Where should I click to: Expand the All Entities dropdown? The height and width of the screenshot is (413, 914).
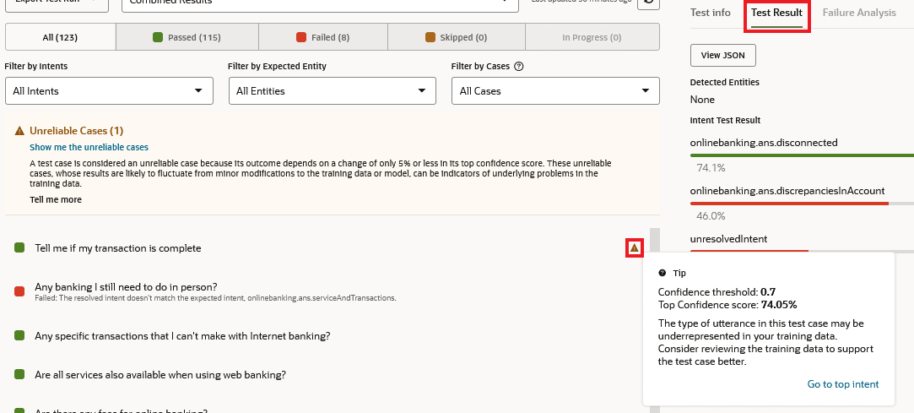[x=332, y=90]
